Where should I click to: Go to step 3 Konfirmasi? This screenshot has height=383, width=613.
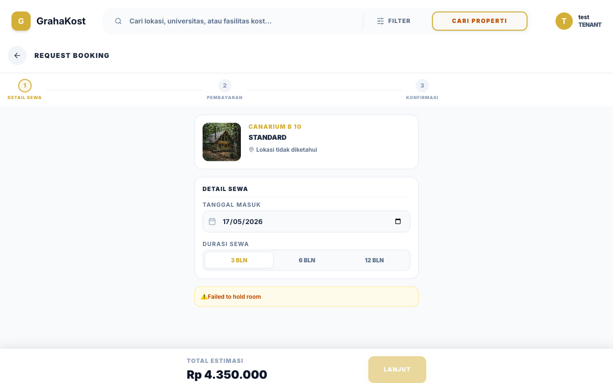422,90
